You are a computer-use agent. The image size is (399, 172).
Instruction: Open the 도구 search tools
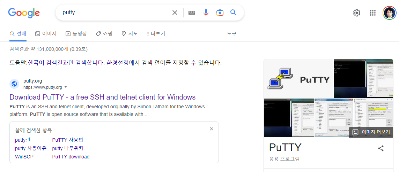click(231, 33)
